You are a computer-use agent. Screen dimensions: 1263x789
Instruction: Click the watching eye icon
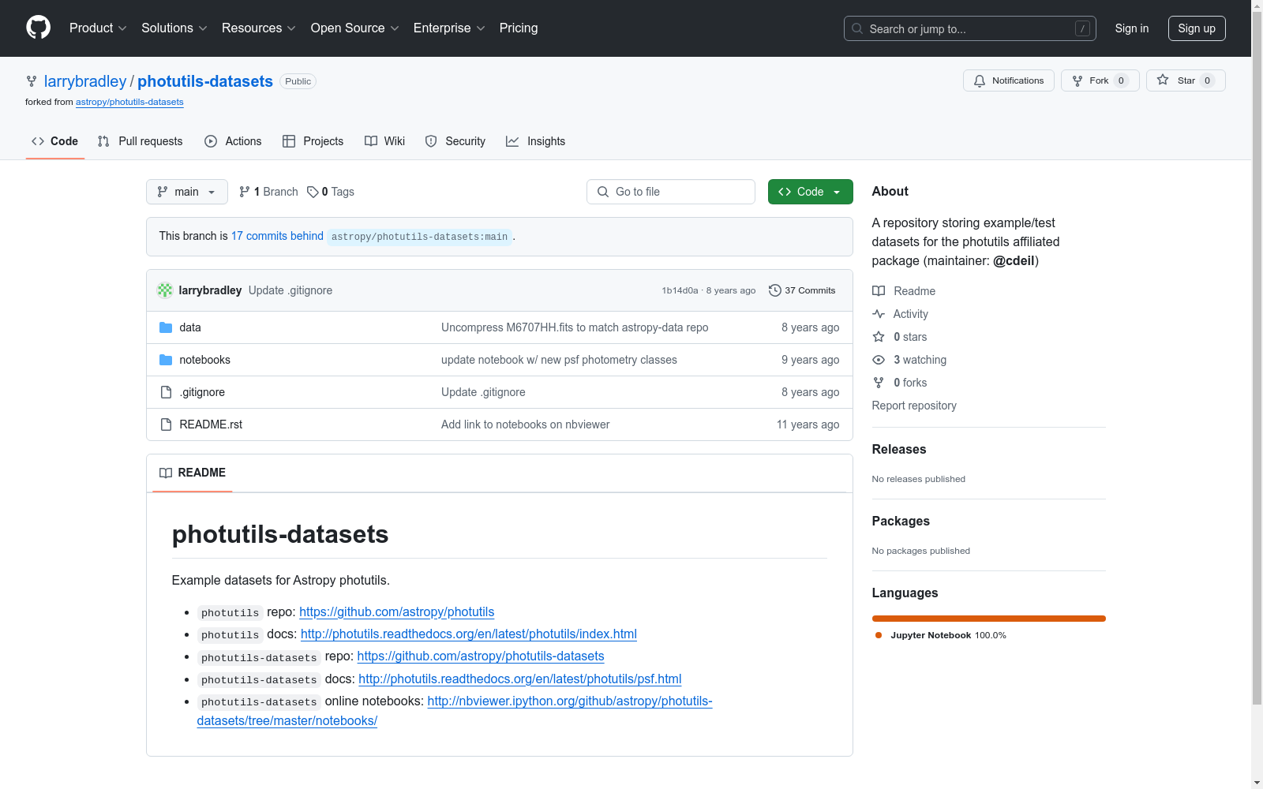tap(879, 360)
